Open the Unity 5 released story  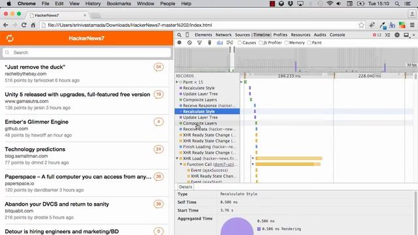[x=77, y=95]
